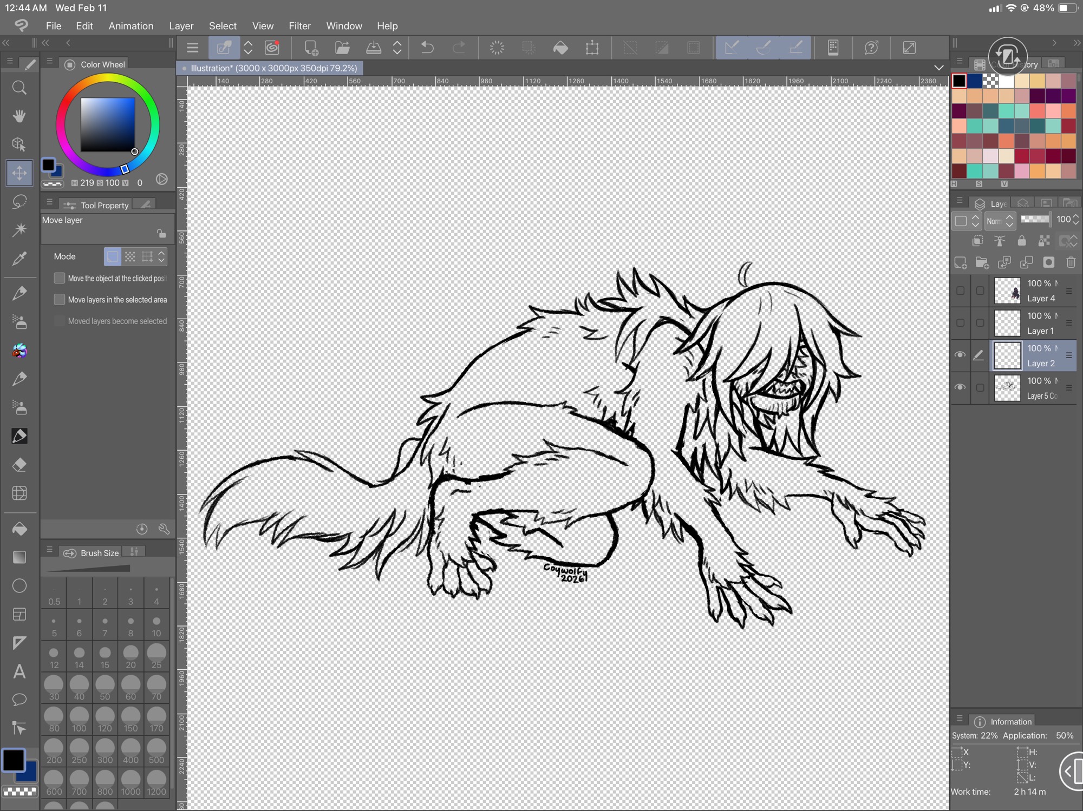Select the Eraser tool
This screenshot has height=811, width=1083.
(x=19, y=465)
